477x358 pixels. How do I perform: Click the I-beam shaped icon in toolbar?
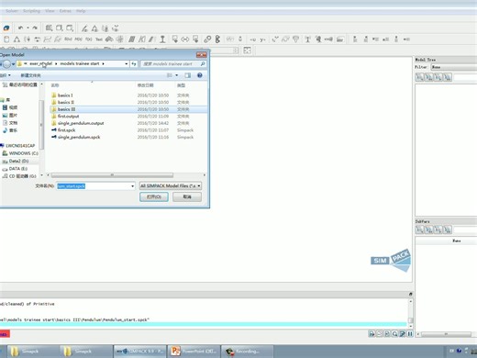click(x=162, y=39)
